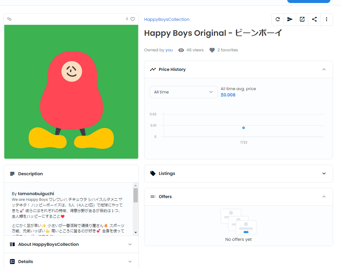Expand the Details section
The width and height of the screenshot is (341, 268).
[130, 261]
